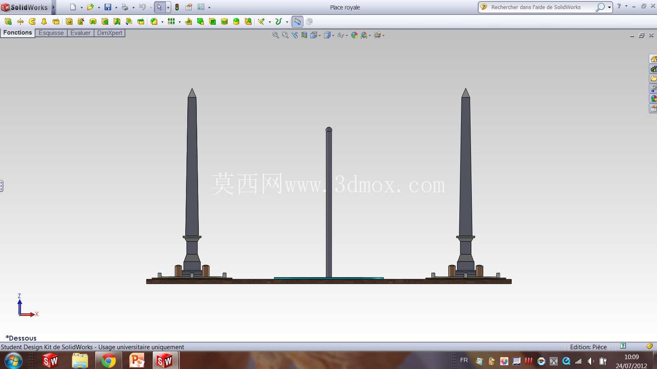Viewport: 657px width, 369px height.
Task: Click the Zoom to Fit icon
Action: [276, 35]
